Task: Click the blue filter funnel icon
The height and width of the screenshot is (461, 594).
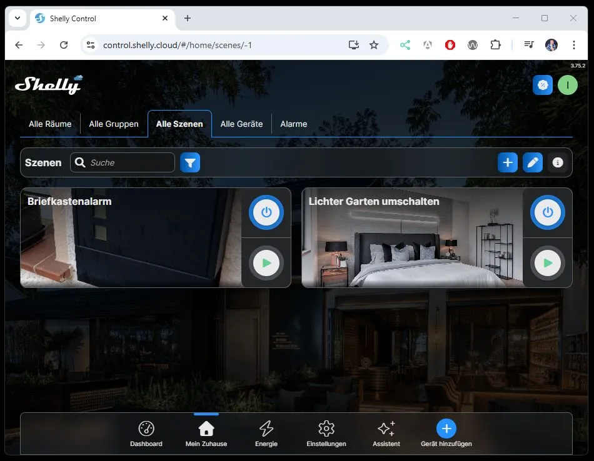Action: click(190, 162)
